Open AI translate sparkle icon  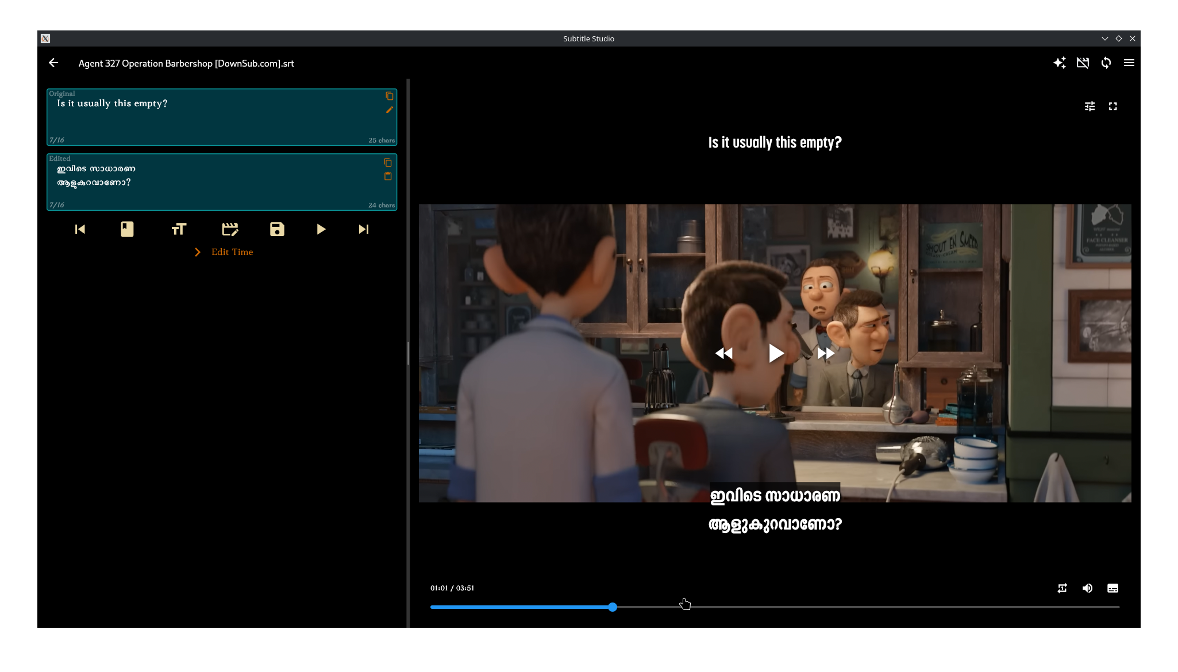[1060, 63]
